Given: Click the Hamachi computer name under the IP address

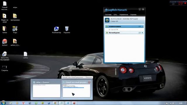Looking at the screenshot, I should [x=114, y=21].
